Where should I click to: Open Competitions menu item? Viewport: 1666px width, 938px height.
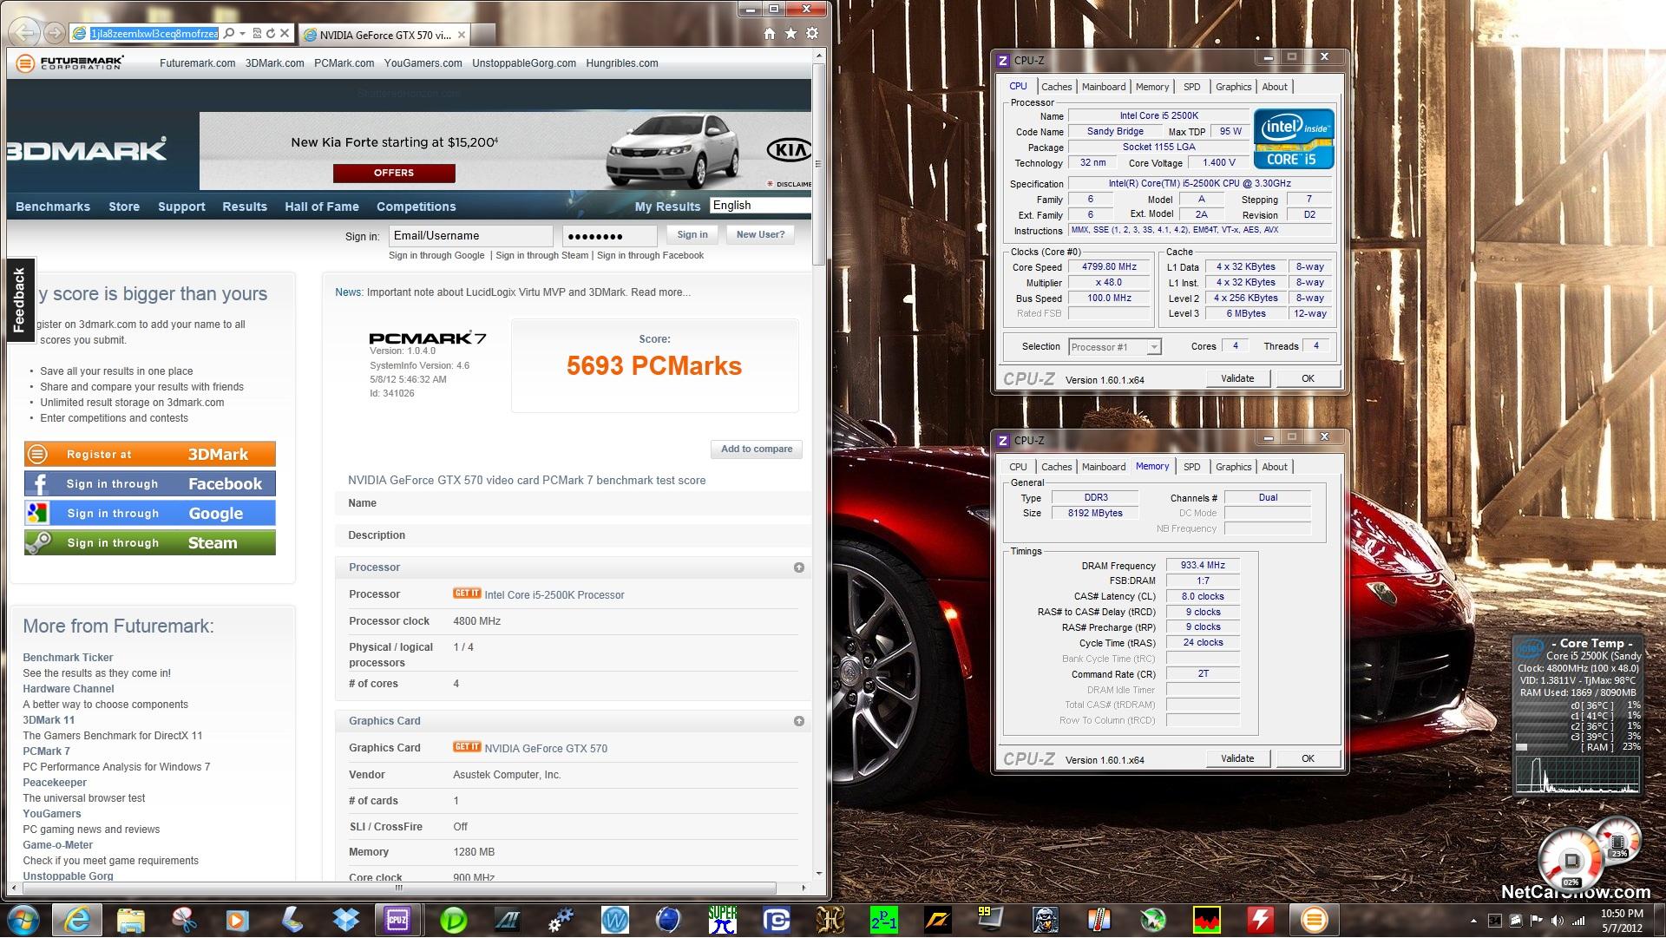pyautogui.click(x=416, y=207)
